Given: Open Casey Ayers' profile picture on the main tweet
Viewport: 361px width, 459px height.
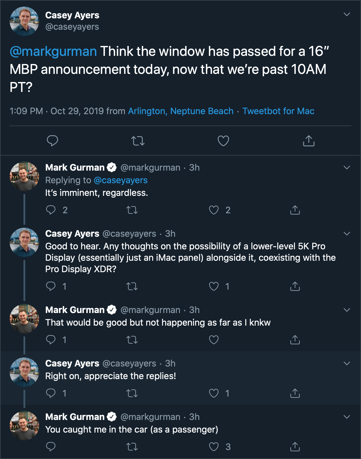Looking at the screenshot, I should pos(24,21).
